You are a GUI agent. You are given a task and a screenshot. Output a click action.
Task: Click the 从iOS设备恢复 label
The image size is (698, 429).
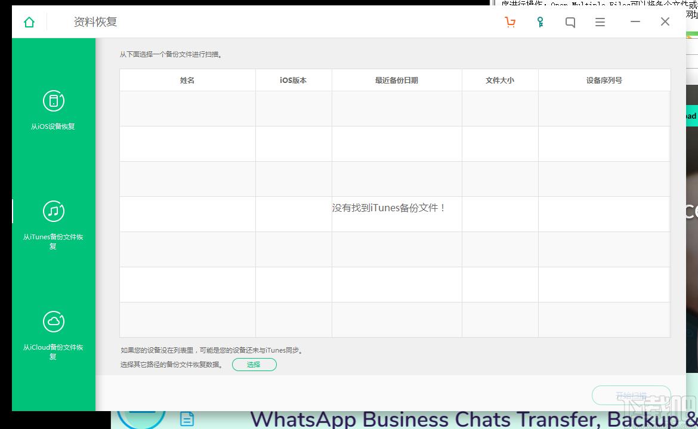[x=52, y=126]
